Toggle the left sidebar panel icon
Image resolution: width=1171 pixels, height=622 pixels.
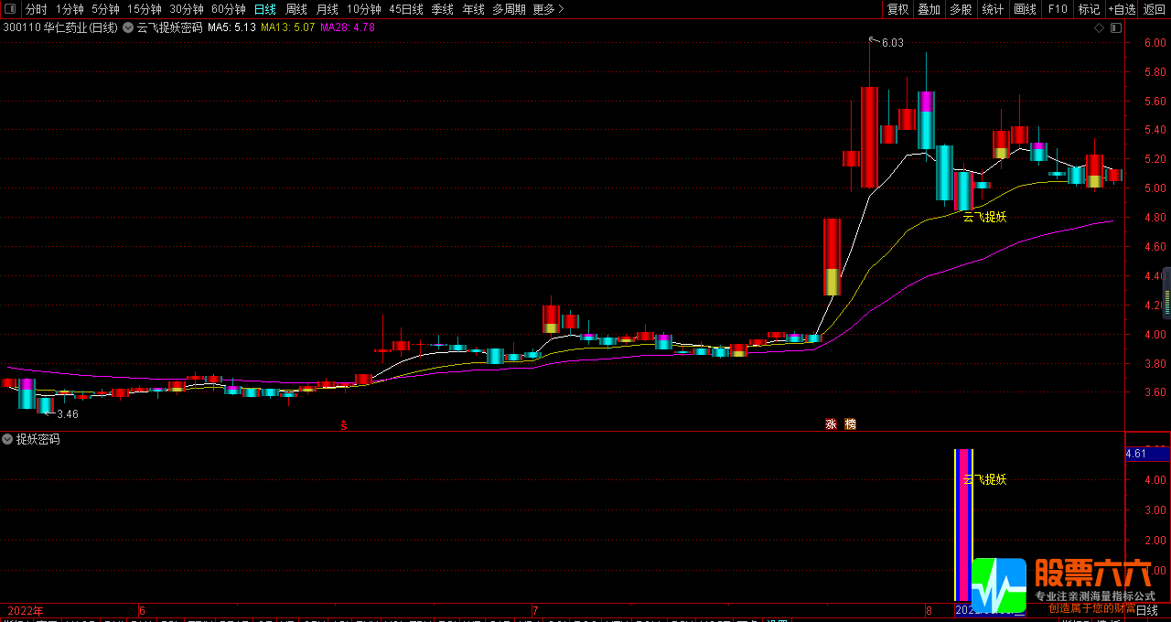pyautogui.click(x=10, y=9)
